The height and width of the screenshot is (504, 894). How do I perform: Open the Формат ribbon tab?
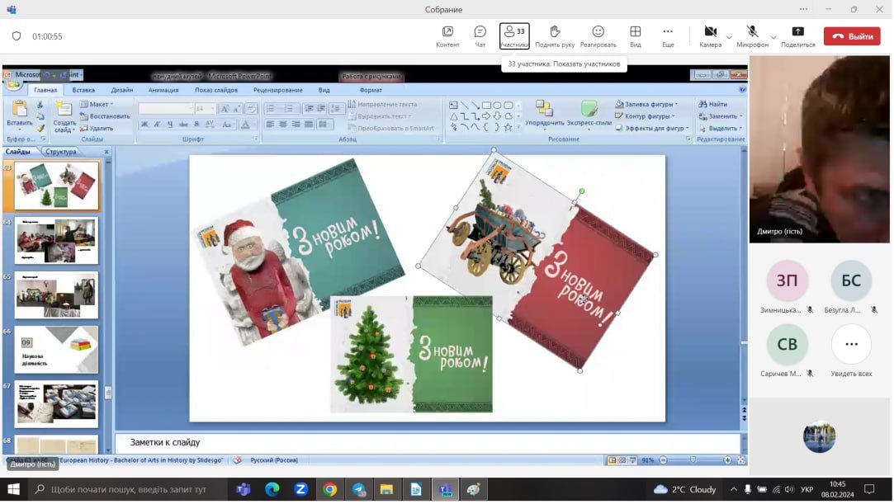[371, 90]
